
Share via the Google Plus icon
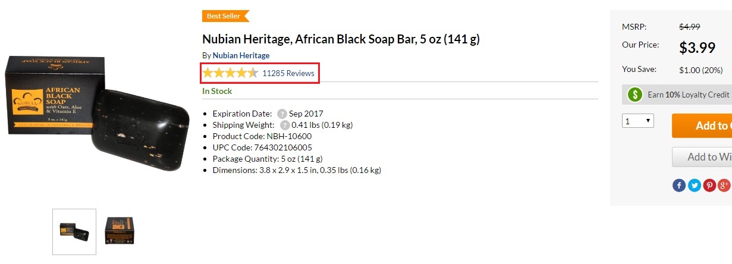(x=724, y=186)
